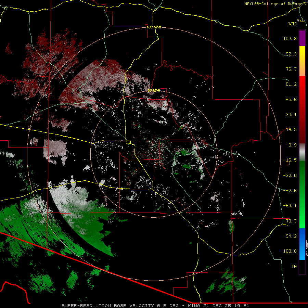This screenshot has width=308, height=308.
Task: Select the -78.7 velocity scale value
Action: click(290, 221)
